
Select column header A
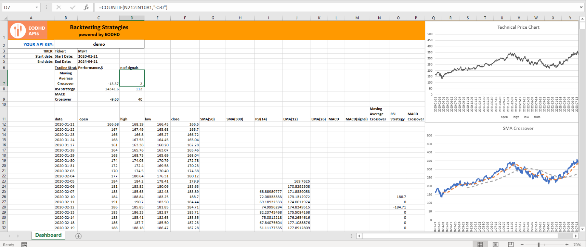(x=31, y=18)
